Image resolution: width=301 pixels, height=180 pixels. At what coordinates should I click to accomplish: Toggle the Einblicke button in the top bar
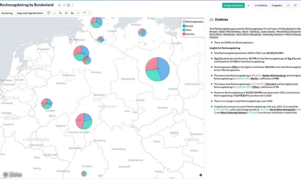pos(261,5)
